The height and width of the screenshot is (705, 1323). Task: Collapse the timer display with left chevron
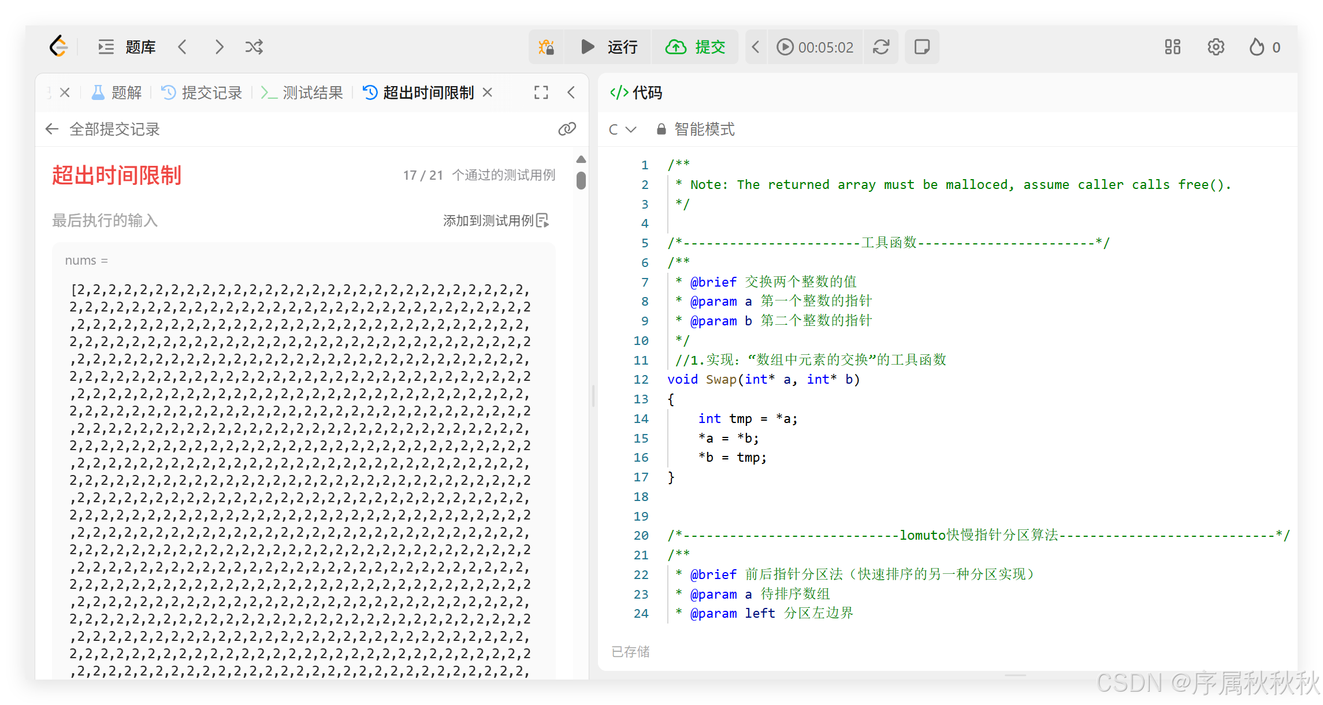(x=756, y=47)
